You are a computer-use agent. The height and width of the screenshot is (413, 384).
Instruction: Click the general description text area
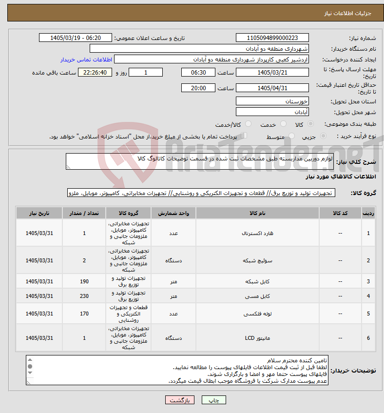click(200, 161)
